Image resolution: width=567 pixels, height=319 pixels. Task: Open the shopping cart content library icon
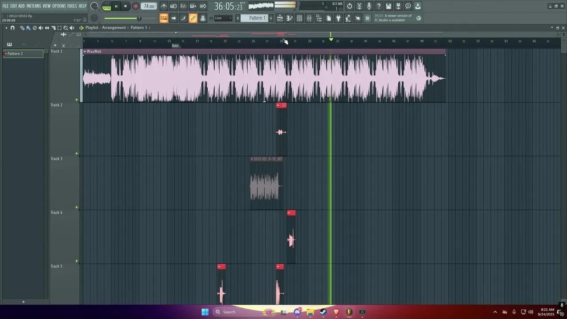coord(367,18)
